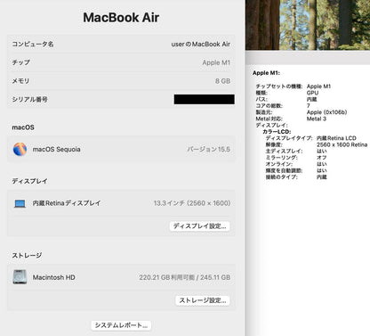
Task: Select the MacBook Air title
Action: tap(121, 18)
